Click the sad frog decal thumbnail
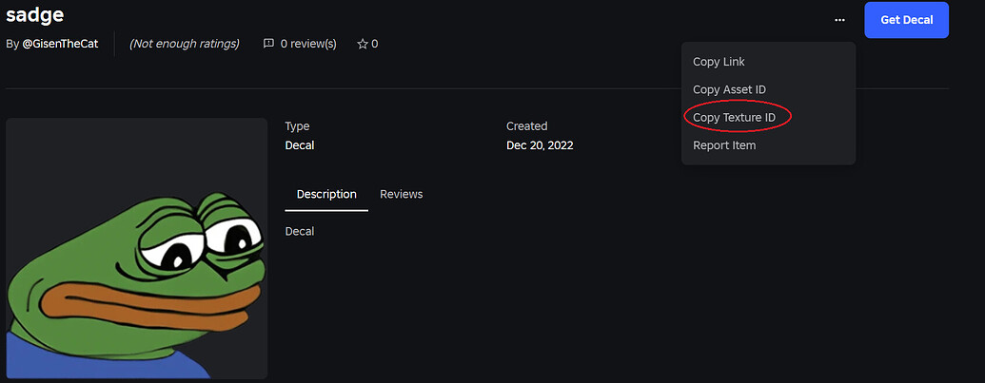Screen dimensions: 985x383 pyautogui.click(x=137, y=249)
